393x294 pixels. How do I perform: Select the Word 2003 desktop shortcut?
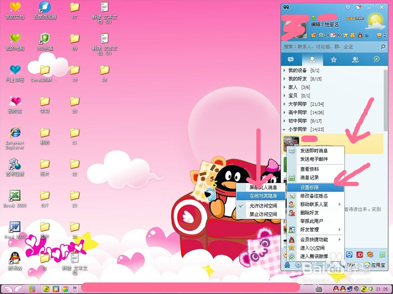click(15, 230)
